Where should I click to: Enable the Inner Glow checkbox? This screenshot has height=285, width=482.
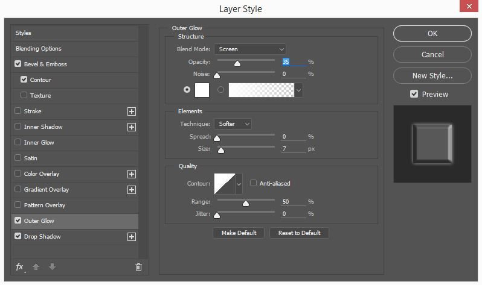coord(18,142)
